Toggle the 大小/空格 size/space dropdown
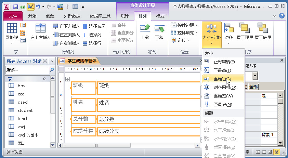 point(211,34)
